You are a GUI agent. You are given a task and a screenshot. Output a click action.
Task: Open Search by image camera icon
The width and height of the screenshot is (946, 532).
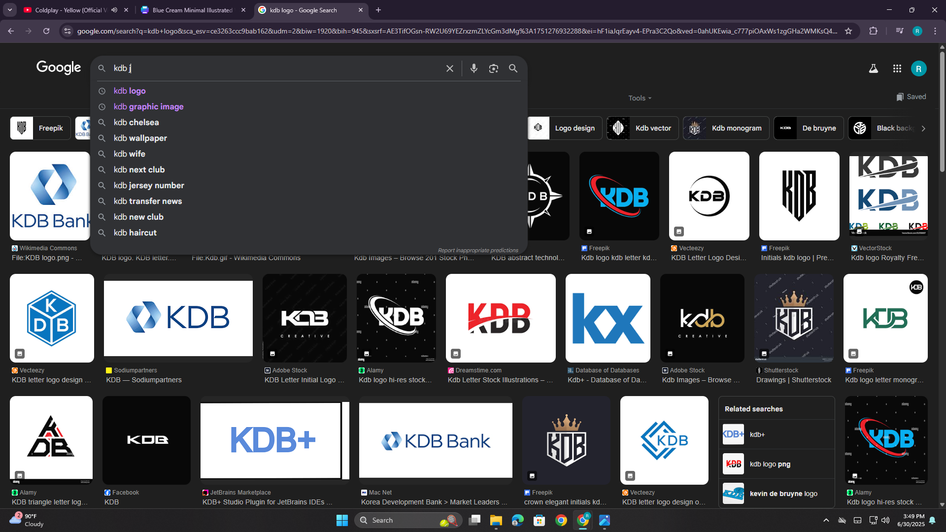click(493, 68)
